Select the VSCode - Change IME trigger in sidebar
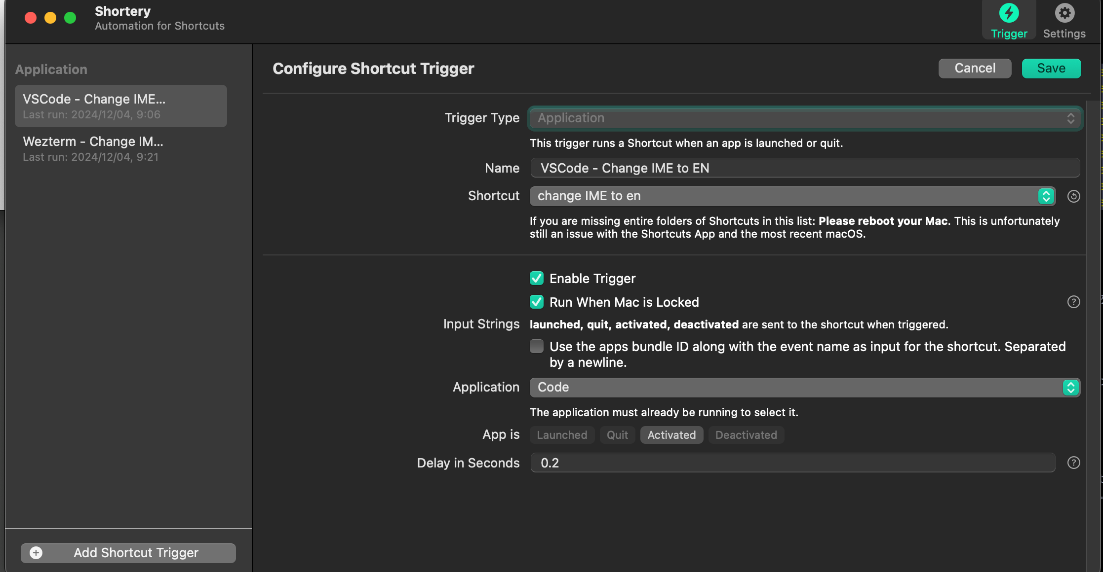This screenshot has height=572, width=1103. click(121, 106)
